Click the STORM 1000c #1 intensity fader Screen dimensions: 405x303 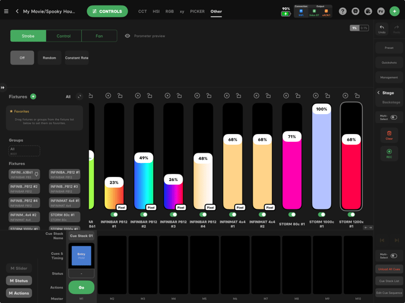point(322,156)
